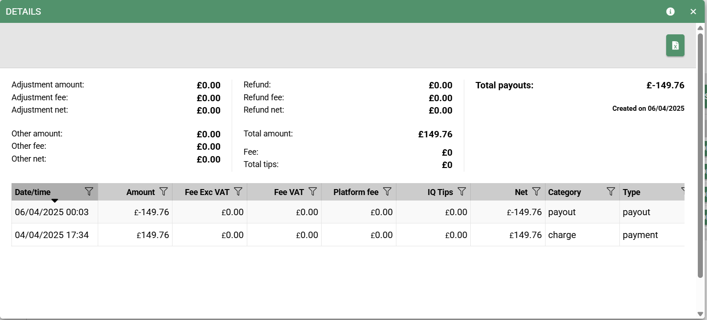Filter the Platform fee column
This screenshot has height=320, width=707.
pyautogui.click(x=387, y=191)
